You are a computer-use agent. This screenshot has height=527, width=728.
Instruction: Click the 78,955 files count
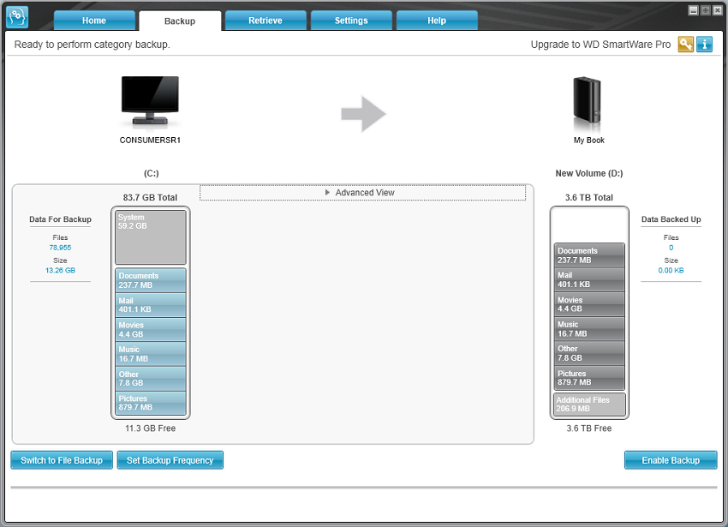(60, 248)
